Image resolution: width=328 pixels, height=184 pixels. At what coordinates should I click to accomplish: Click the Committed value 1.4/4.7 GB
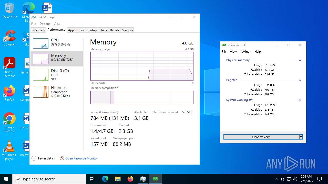click(102, 131)
